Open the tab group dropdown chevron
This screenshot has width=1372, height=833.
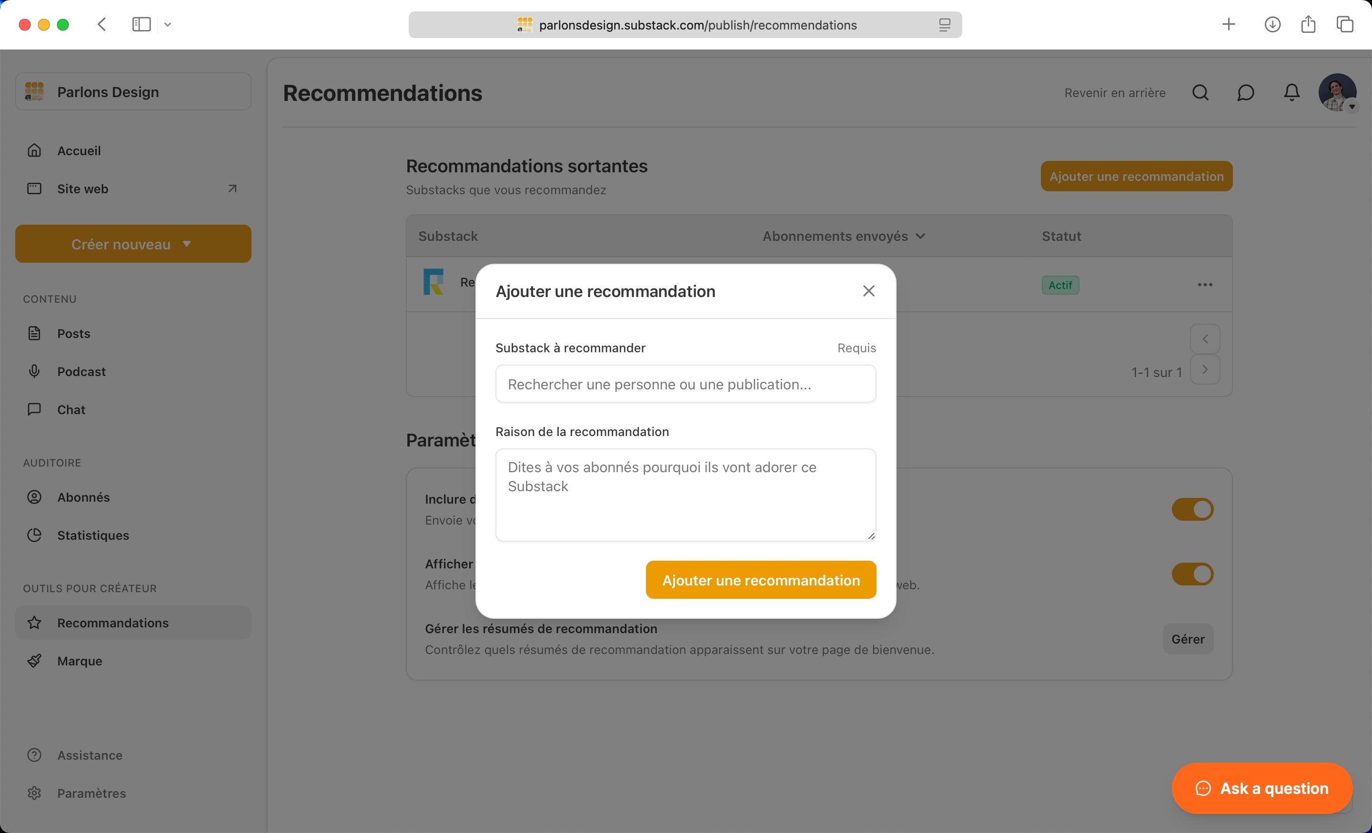tap(168, 24)
